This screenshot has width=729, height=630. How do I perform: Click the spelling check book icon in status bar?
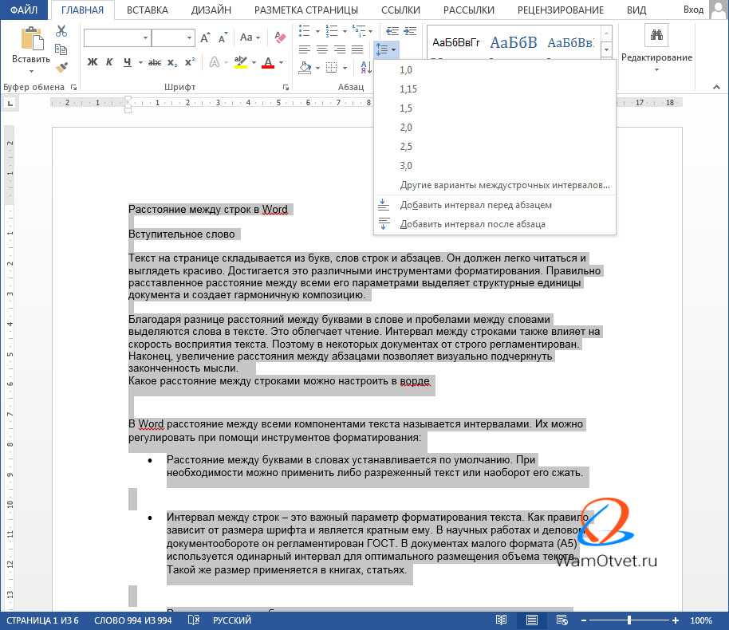(193, 620)
